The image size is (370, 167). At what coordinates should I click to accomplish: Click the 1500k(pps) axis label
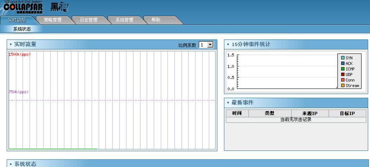click(20, 54)
